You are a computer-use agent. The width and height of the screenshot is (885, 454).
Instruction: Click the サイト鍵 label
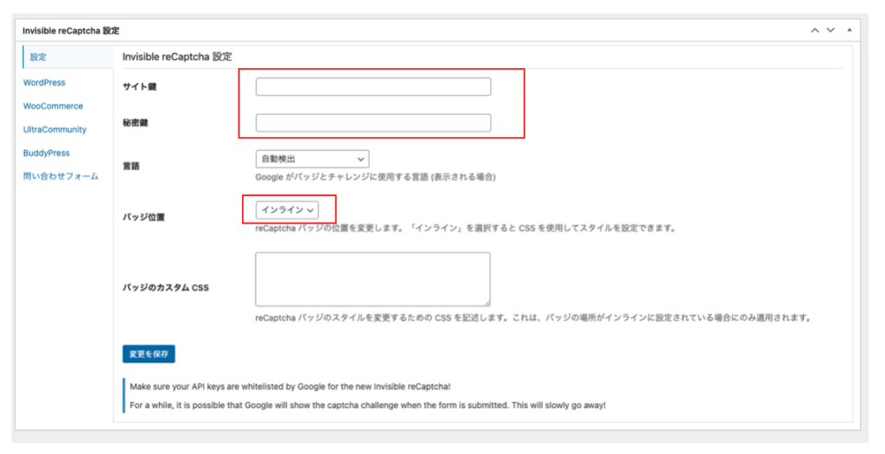(139, 87)
